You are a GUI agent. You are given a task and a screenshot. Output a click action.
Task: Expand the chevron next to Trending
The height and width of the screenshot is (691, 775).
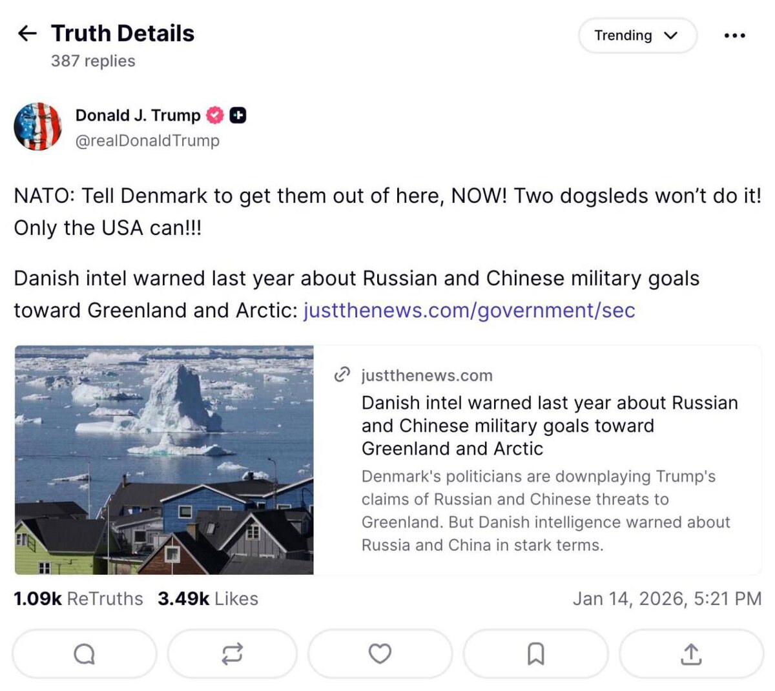click(x=671, y=36)
